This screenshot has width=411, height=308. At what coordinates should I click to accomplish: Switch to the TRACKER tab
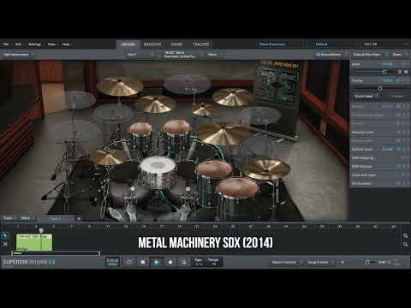200,44
